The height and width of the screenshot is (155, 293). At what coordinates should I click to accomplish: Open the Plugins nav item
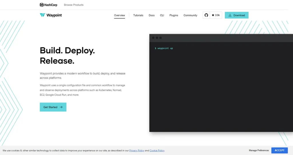[174, 15]
